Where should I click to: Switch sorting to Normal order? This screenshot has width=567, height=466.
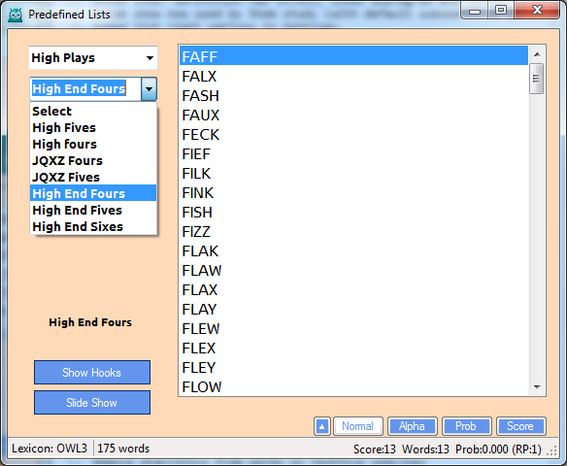pyautogui.click(x=357, y=426)
